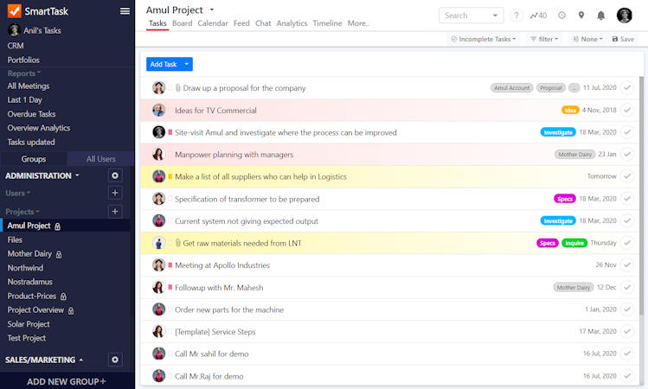Open the Solar Project in sidebar

point(29,324)
